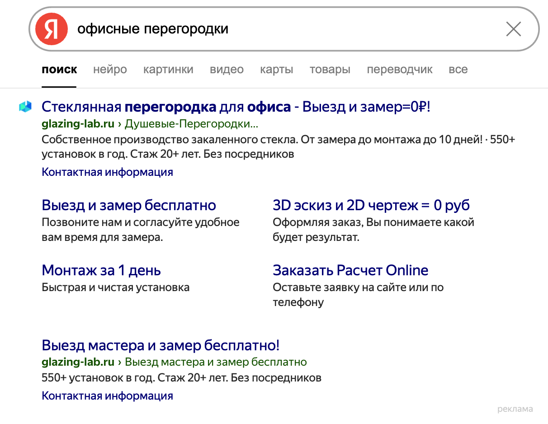
Task: Open the Монтаж за 1 день sitelink
Action: pos(101,270)
